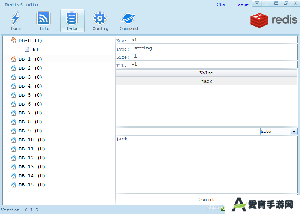Click the TTL value -1

click(134, 64)
